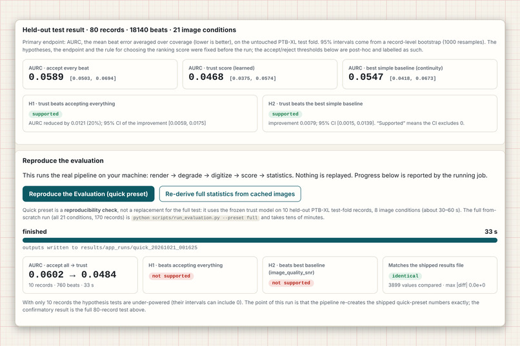Click the This runs the real pipeline sentence
Screen dimensions: 520x346
coord(255,175)
